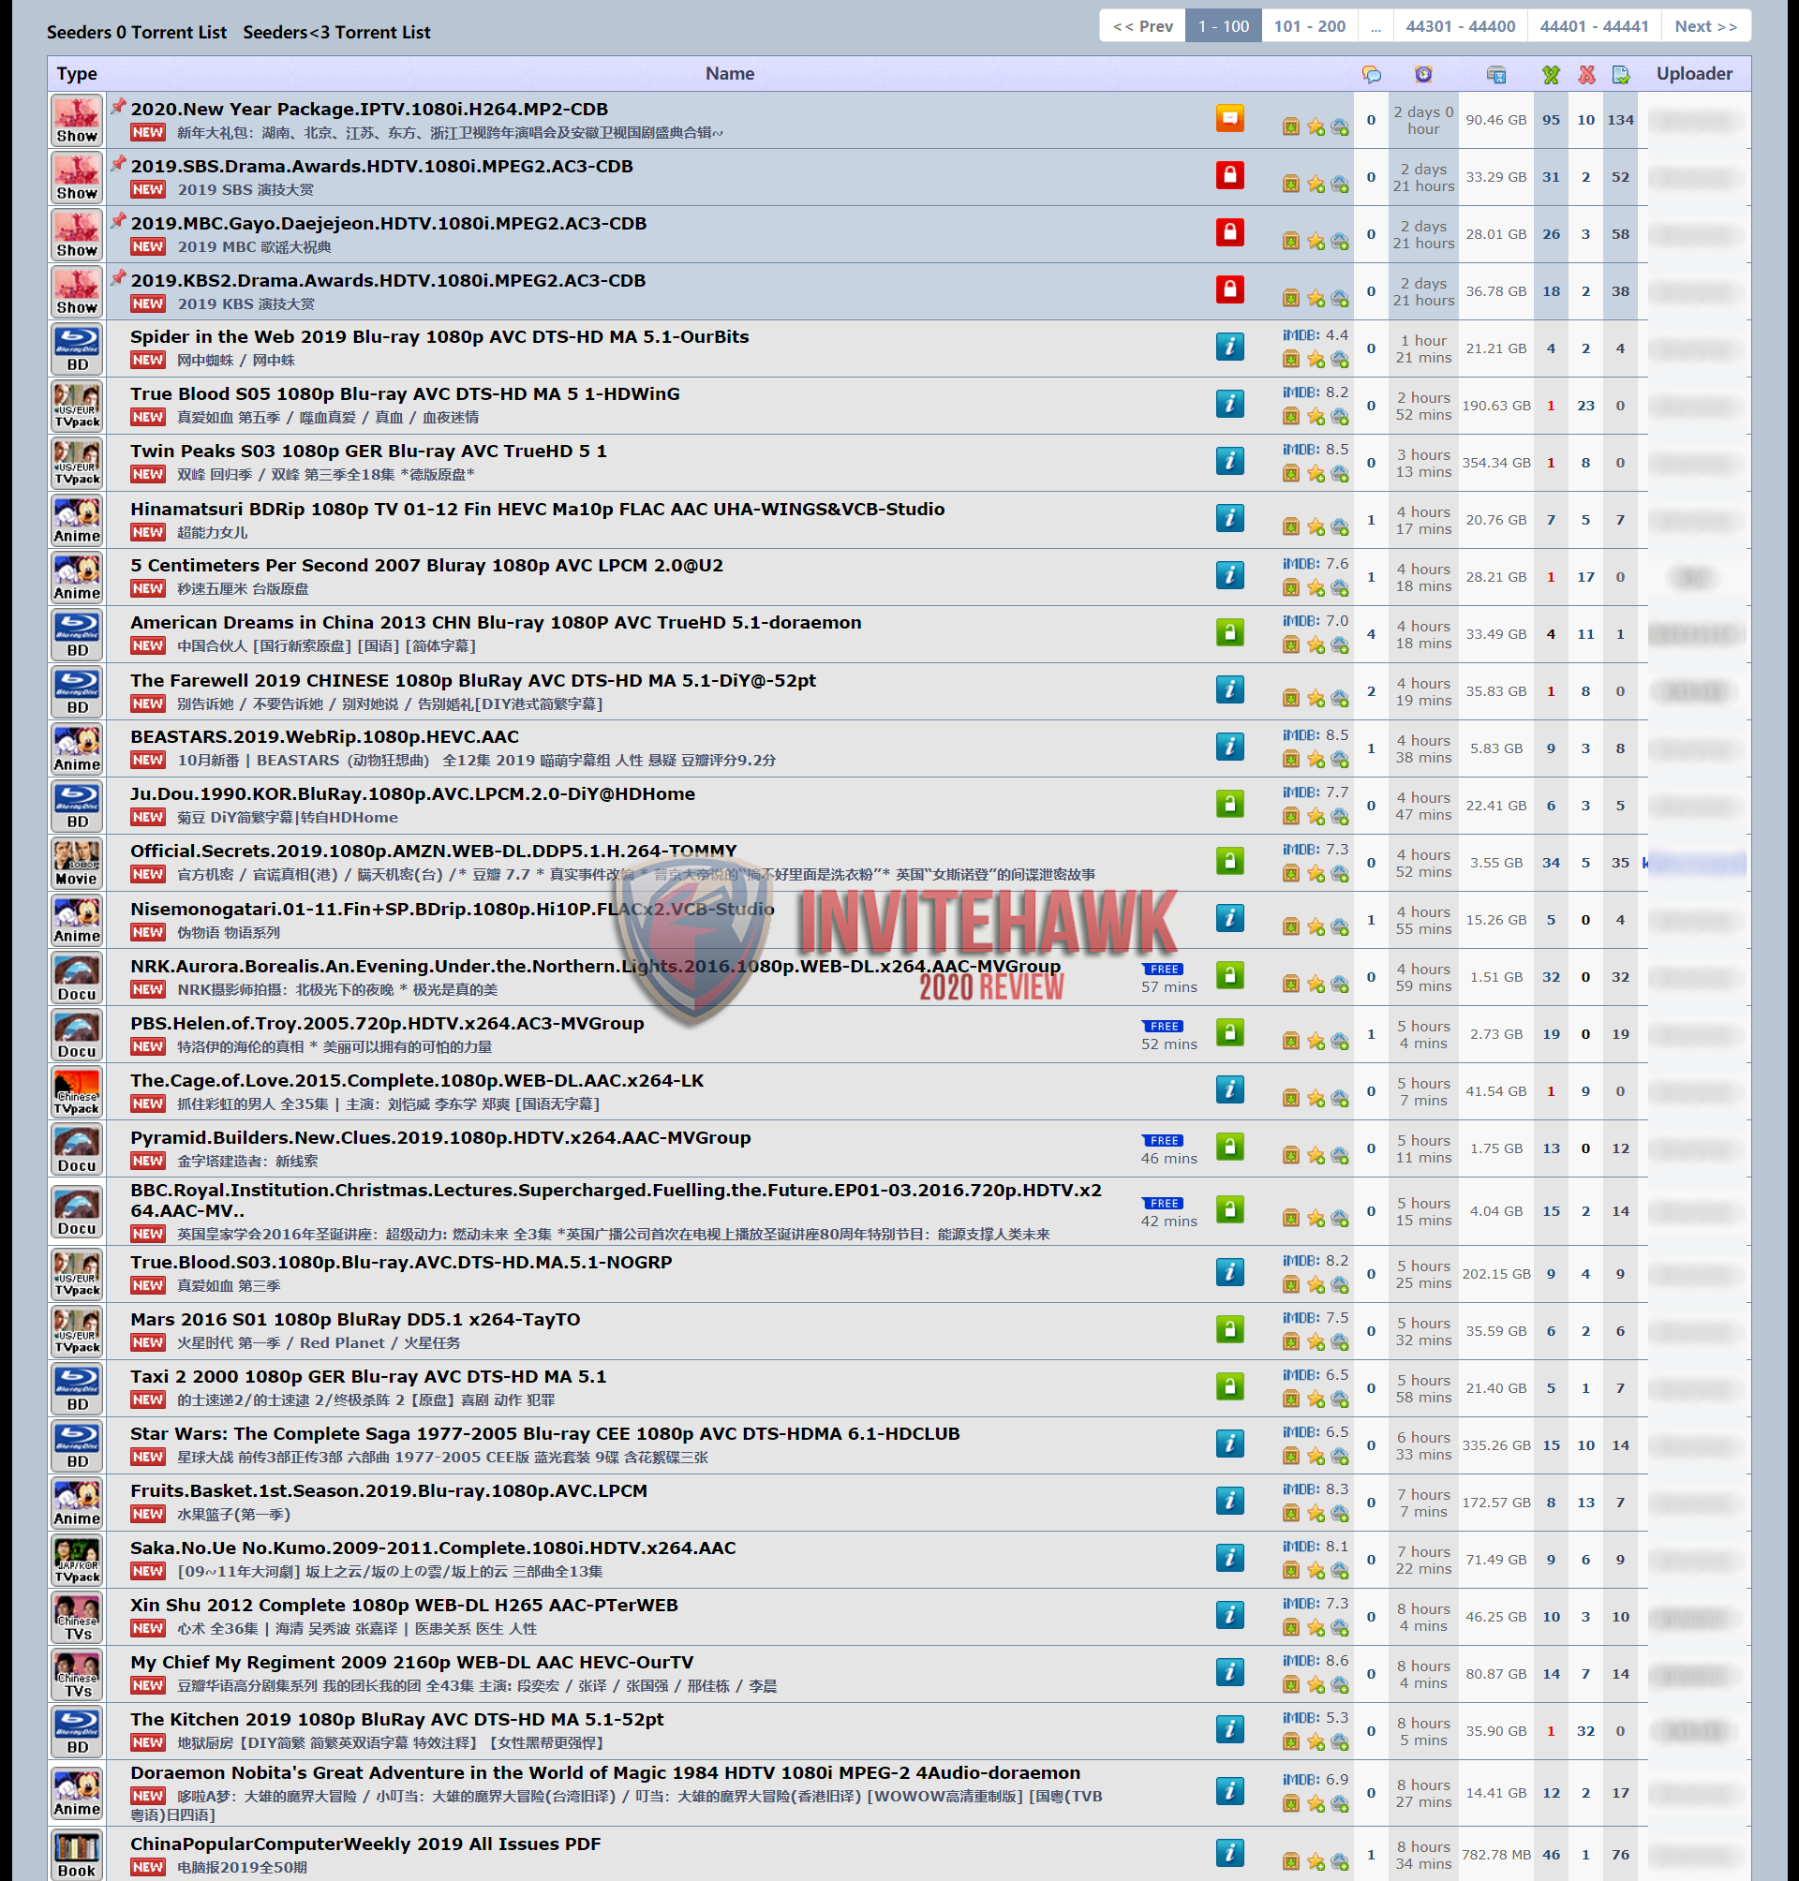1799x1881 pixels.
Task: Open Show category icon for 2019.MBC.Gayo.Daejejeon row
Action: [x=77, y=235]
